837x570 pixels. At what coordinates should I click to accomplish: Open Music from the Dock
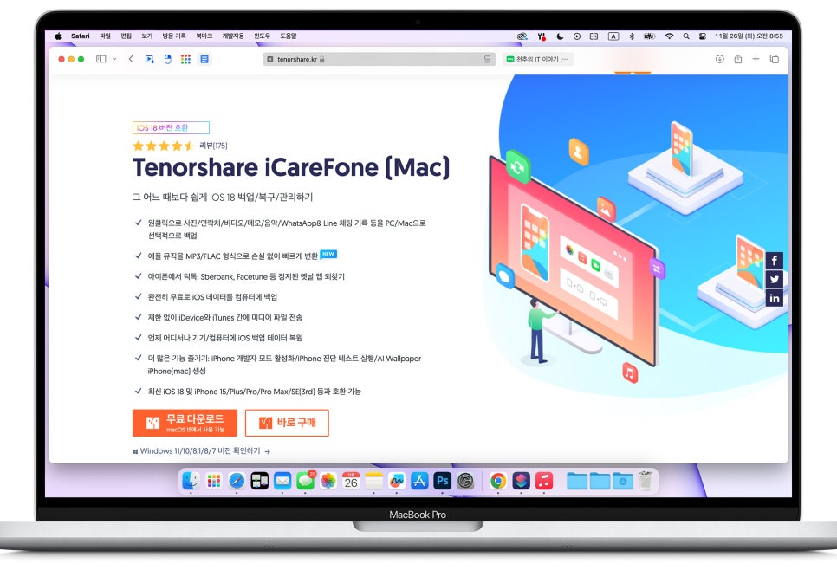pos(544,481)
